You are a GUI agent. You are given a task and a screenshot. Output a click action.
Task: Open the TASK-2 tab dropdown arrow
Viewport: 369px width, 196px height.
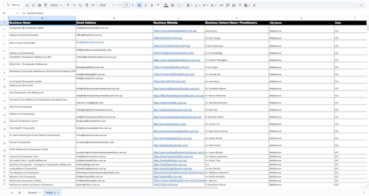59,193
